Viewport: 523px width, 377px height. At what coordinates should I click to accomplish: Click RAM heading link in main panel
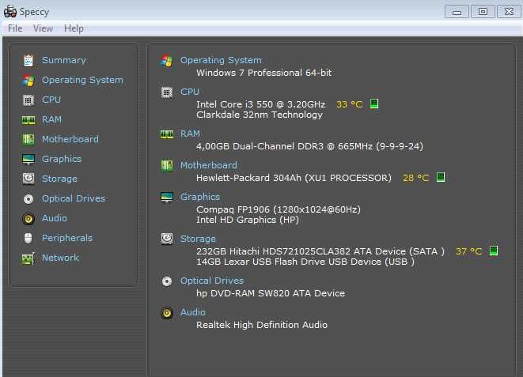190,134
